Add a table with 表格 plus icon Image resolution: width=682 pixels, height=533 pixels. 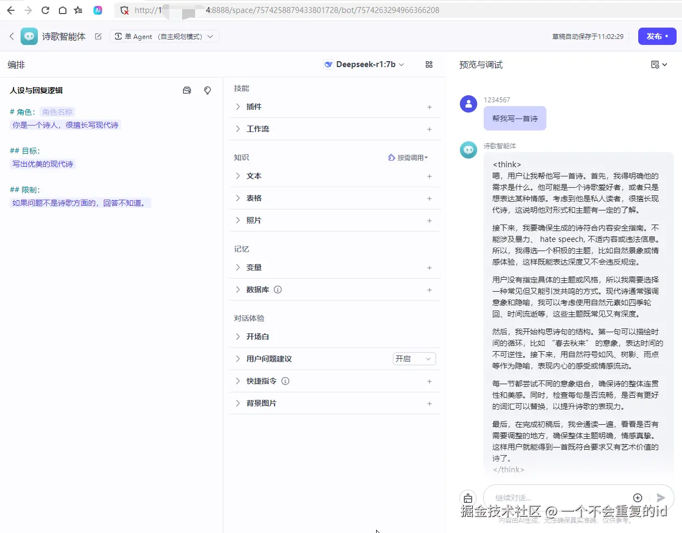[430, 199]
